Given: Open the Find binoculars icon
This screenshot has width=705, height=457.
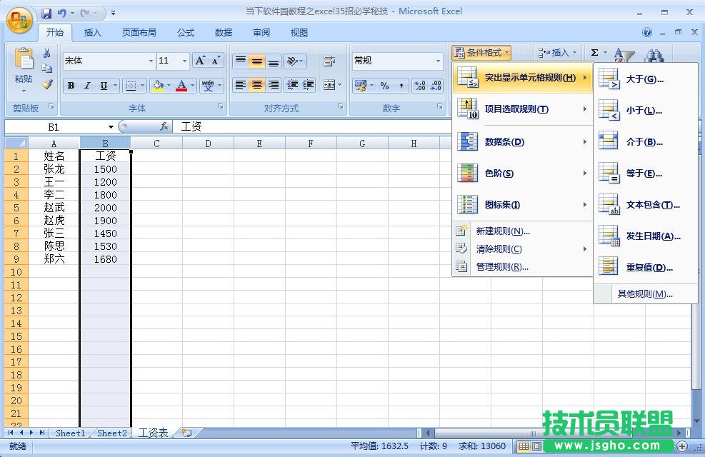Looking at the screenshot, I should [654, 56].
